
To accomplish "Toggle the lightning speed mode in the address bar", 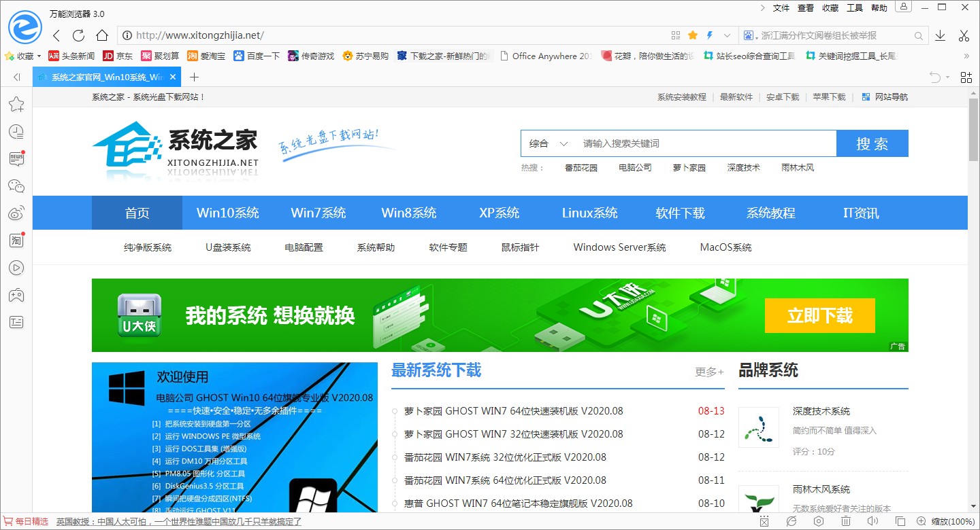I will [708, 35].
